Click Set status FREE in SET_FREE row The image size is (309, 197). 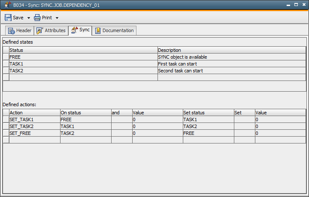tap(209, 133)
